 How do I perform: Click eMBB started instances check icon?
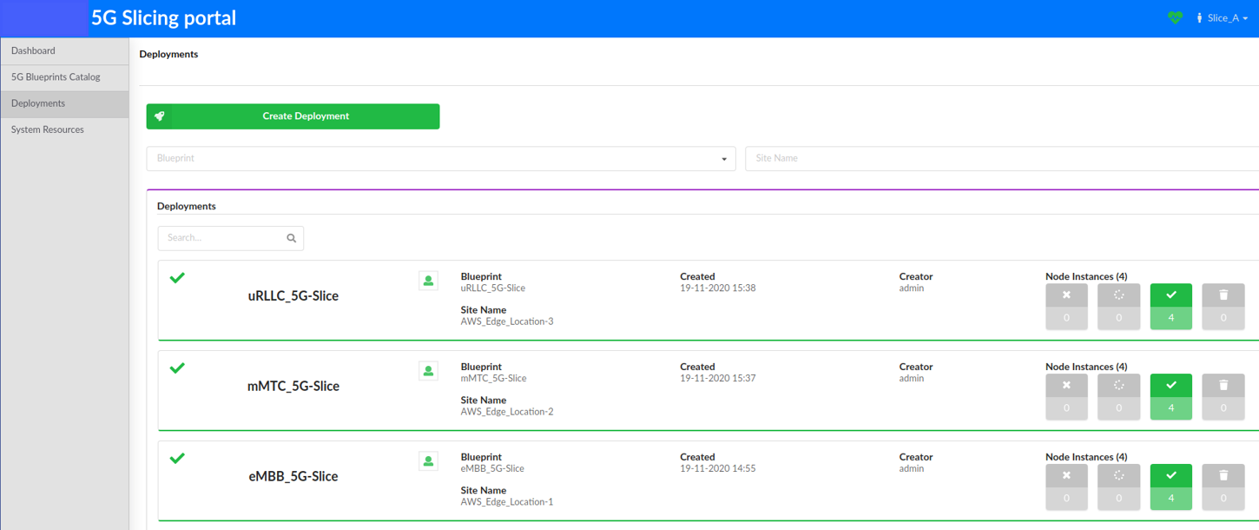click(x=1171, y=476)
